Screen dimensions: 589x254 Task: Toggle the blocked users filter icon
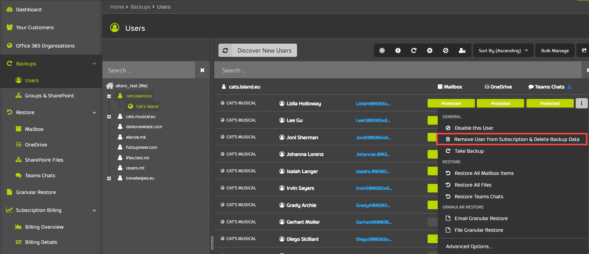(445, 50)
